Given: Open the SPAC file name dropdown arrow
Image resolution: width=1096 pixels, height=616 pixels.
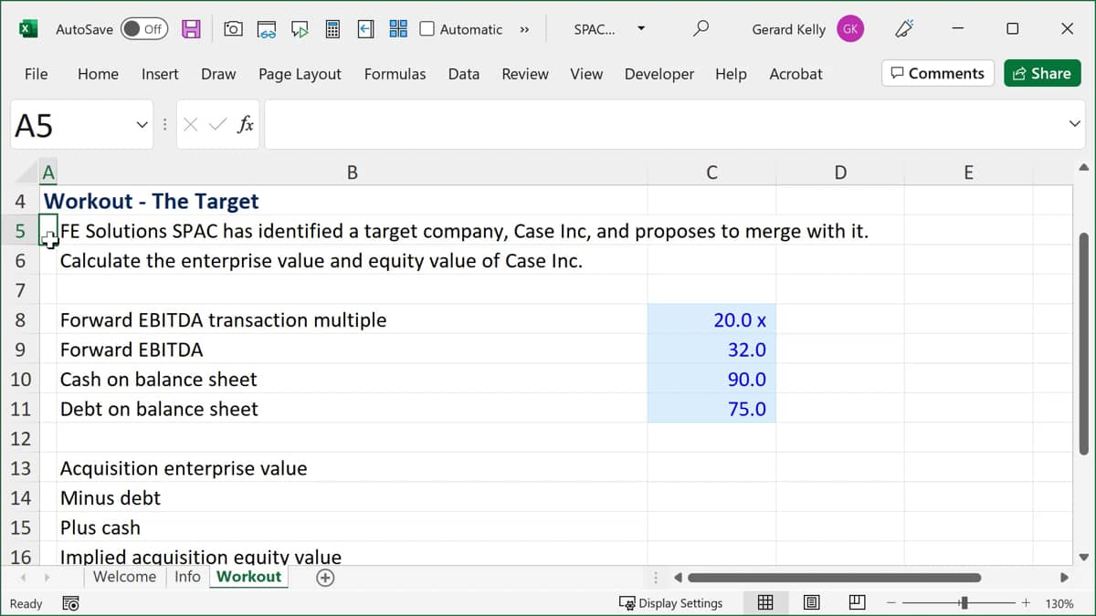Looking at the screenshot, I should pos(641,28).
